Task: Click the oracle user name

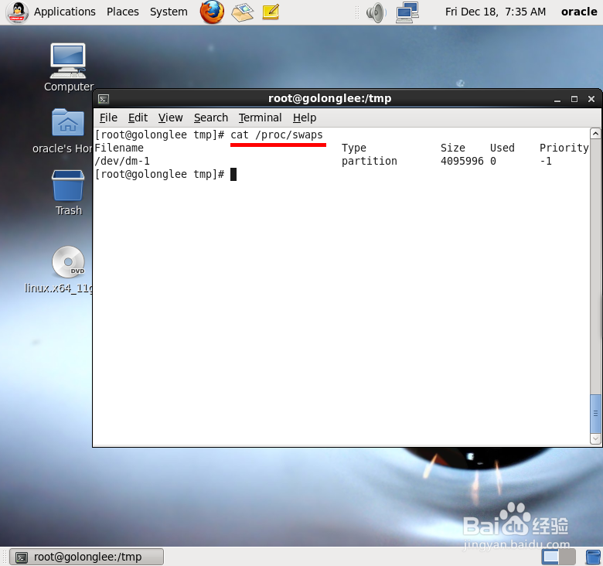Action: tap(579, 12)
